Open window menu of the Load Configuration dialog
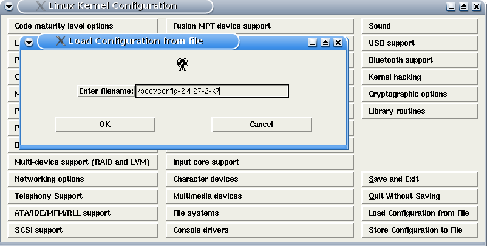Viewport: 487px width, 246px height. tap(29, 43)
